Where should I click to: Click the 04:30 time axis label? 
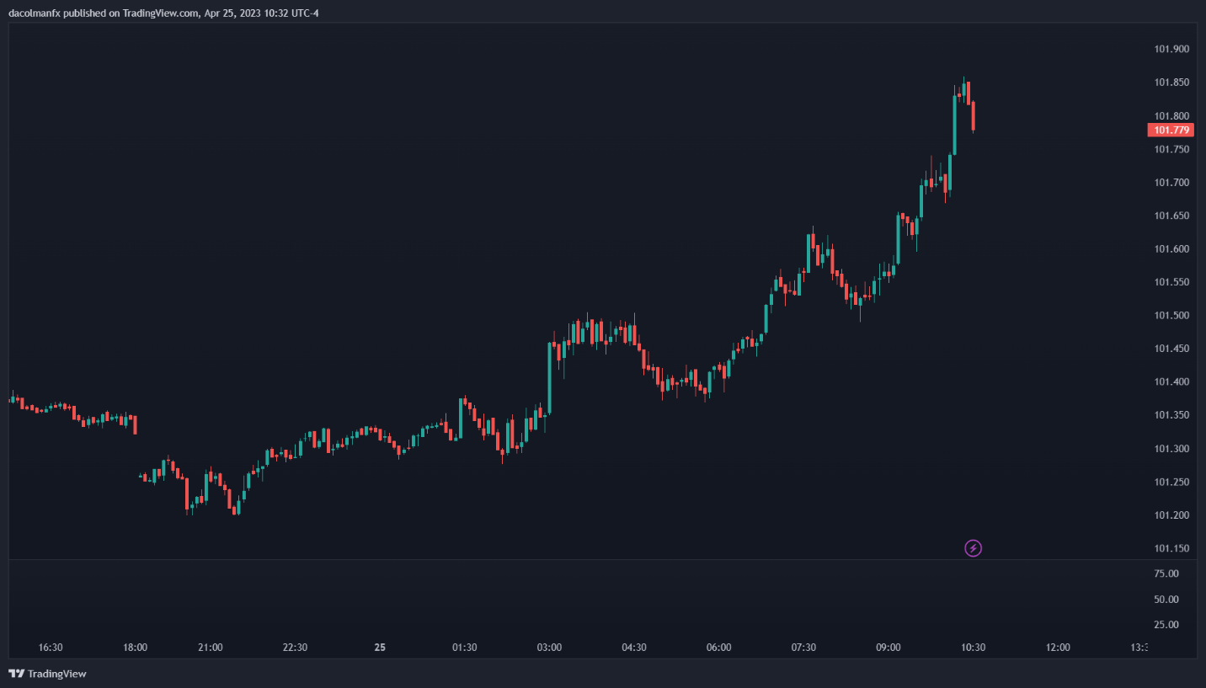click(634, 648)
